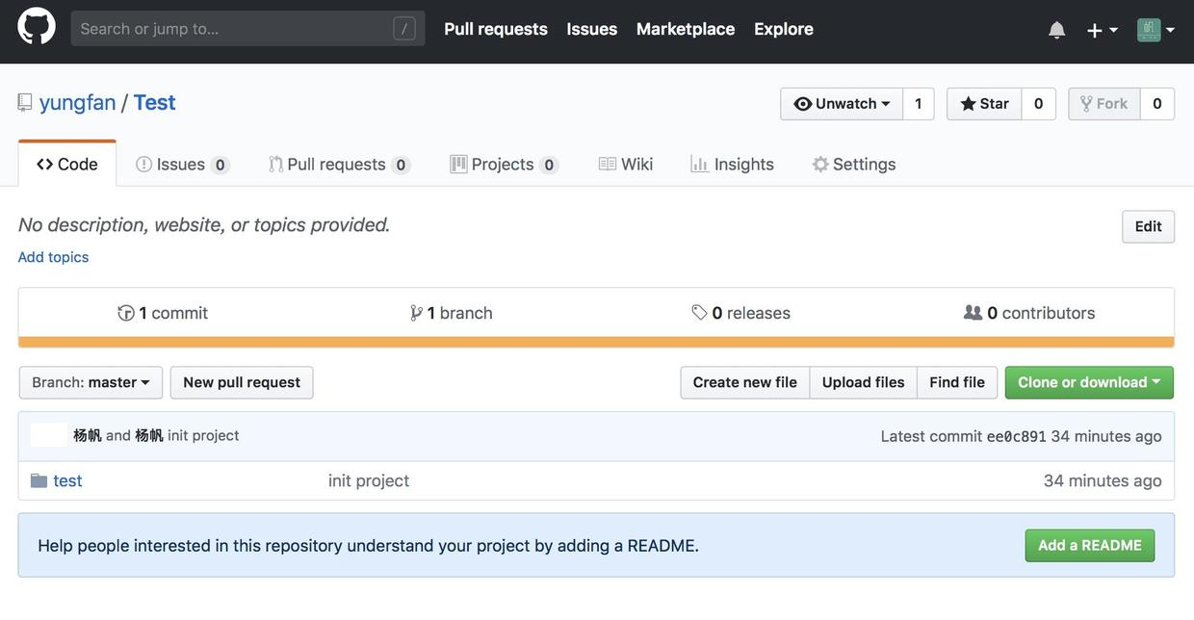Screen dimensions: 1194x620
Task: Open the notifications bell
Action: pos(1056,30)
